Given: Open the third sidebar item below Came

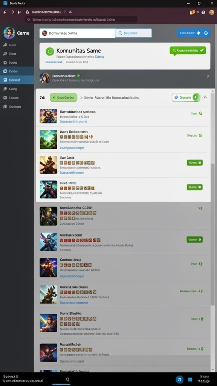Looking at the screenshot, I should coord(17,63).
